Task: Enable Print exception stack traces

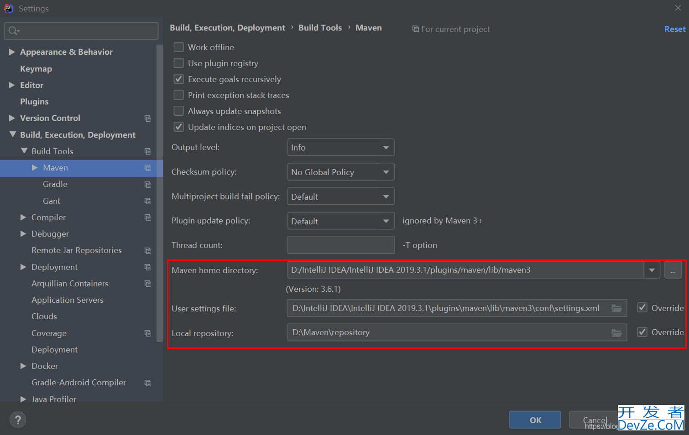Action: click(x=179, y=95)
